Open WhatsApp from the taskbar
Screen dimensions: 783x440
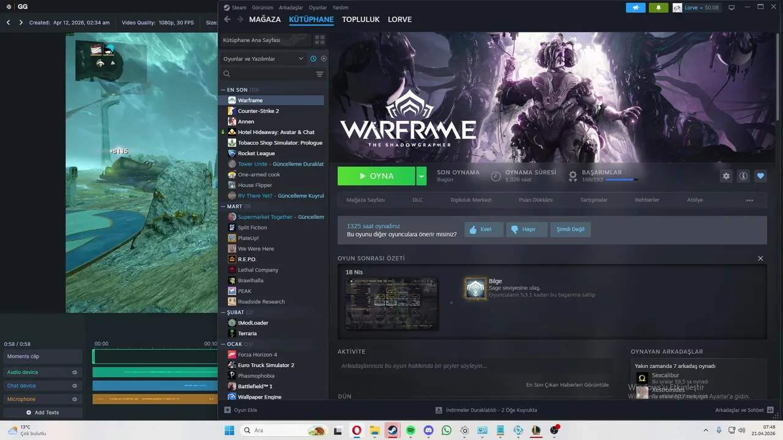click(x=447, y=430)
